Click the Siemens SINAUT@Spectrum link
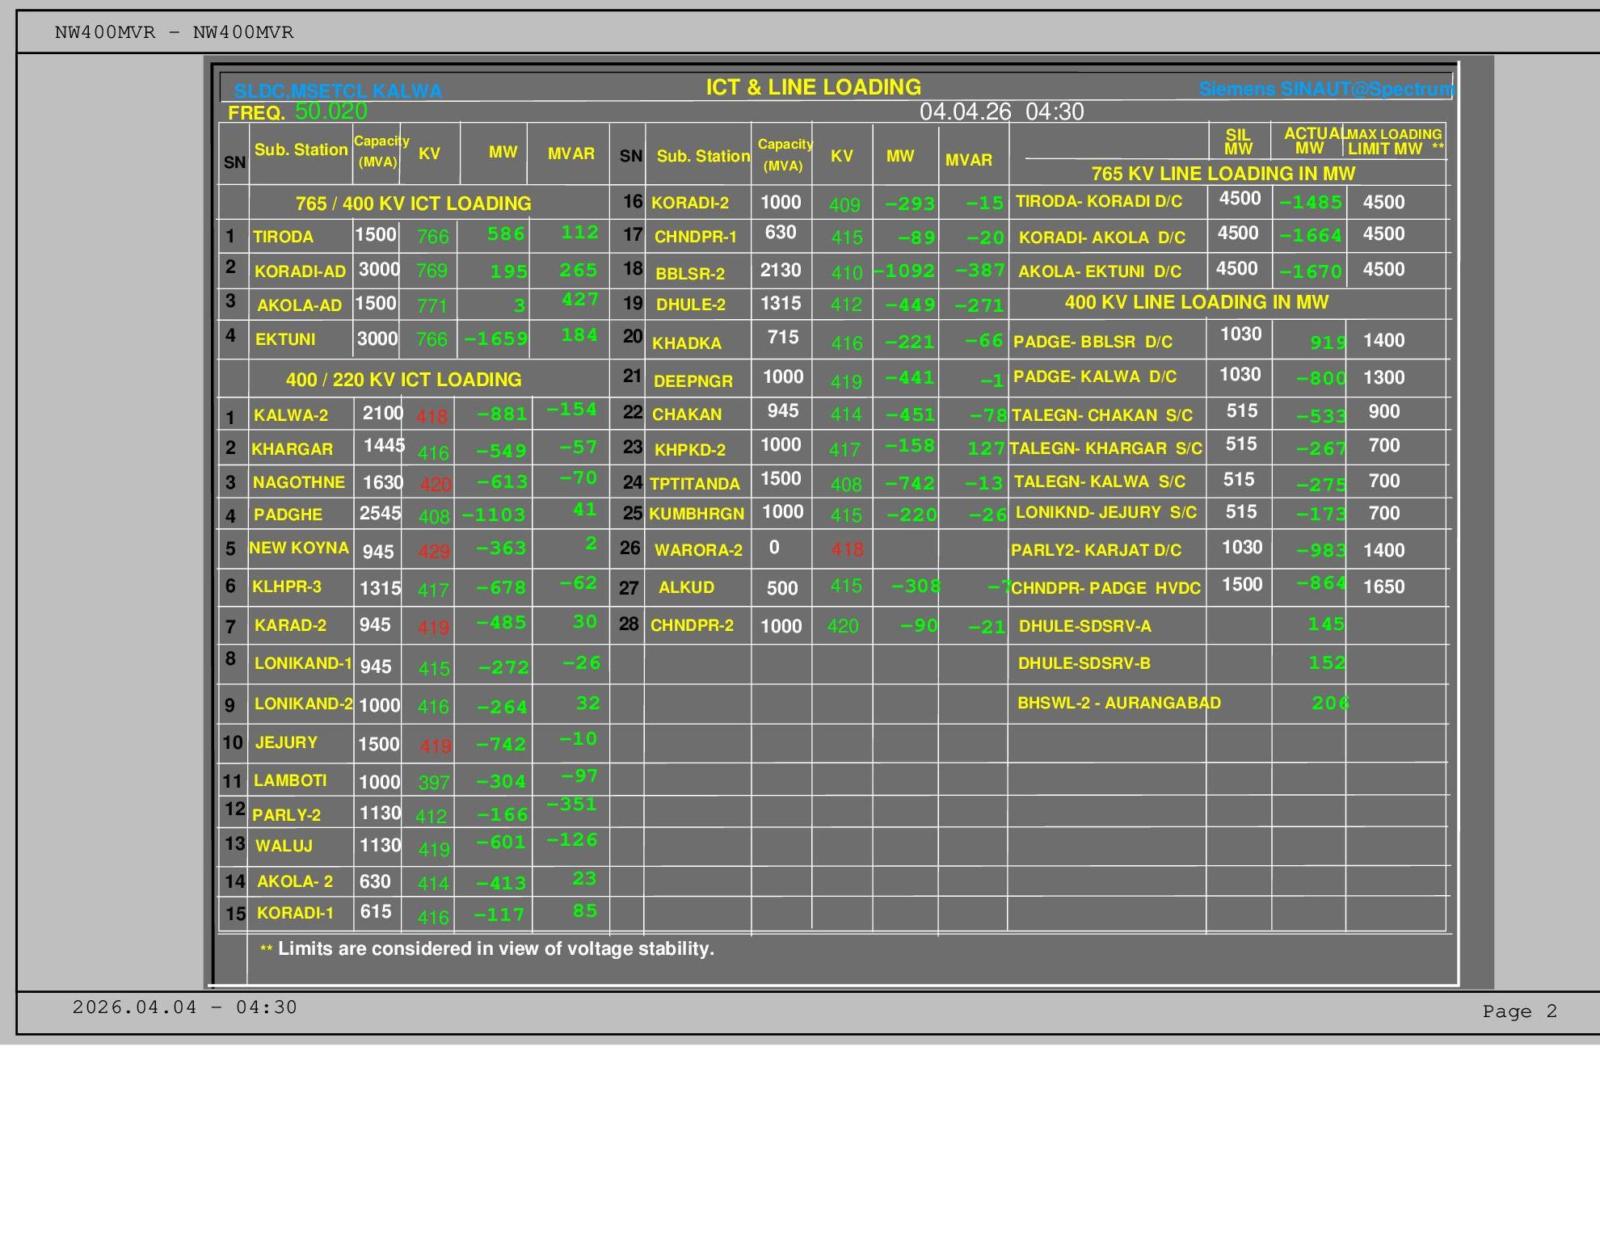 [x=1325, y=89]
